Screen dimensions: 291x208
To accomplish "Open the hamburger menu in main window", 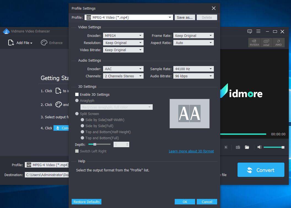I will [258, 31].
